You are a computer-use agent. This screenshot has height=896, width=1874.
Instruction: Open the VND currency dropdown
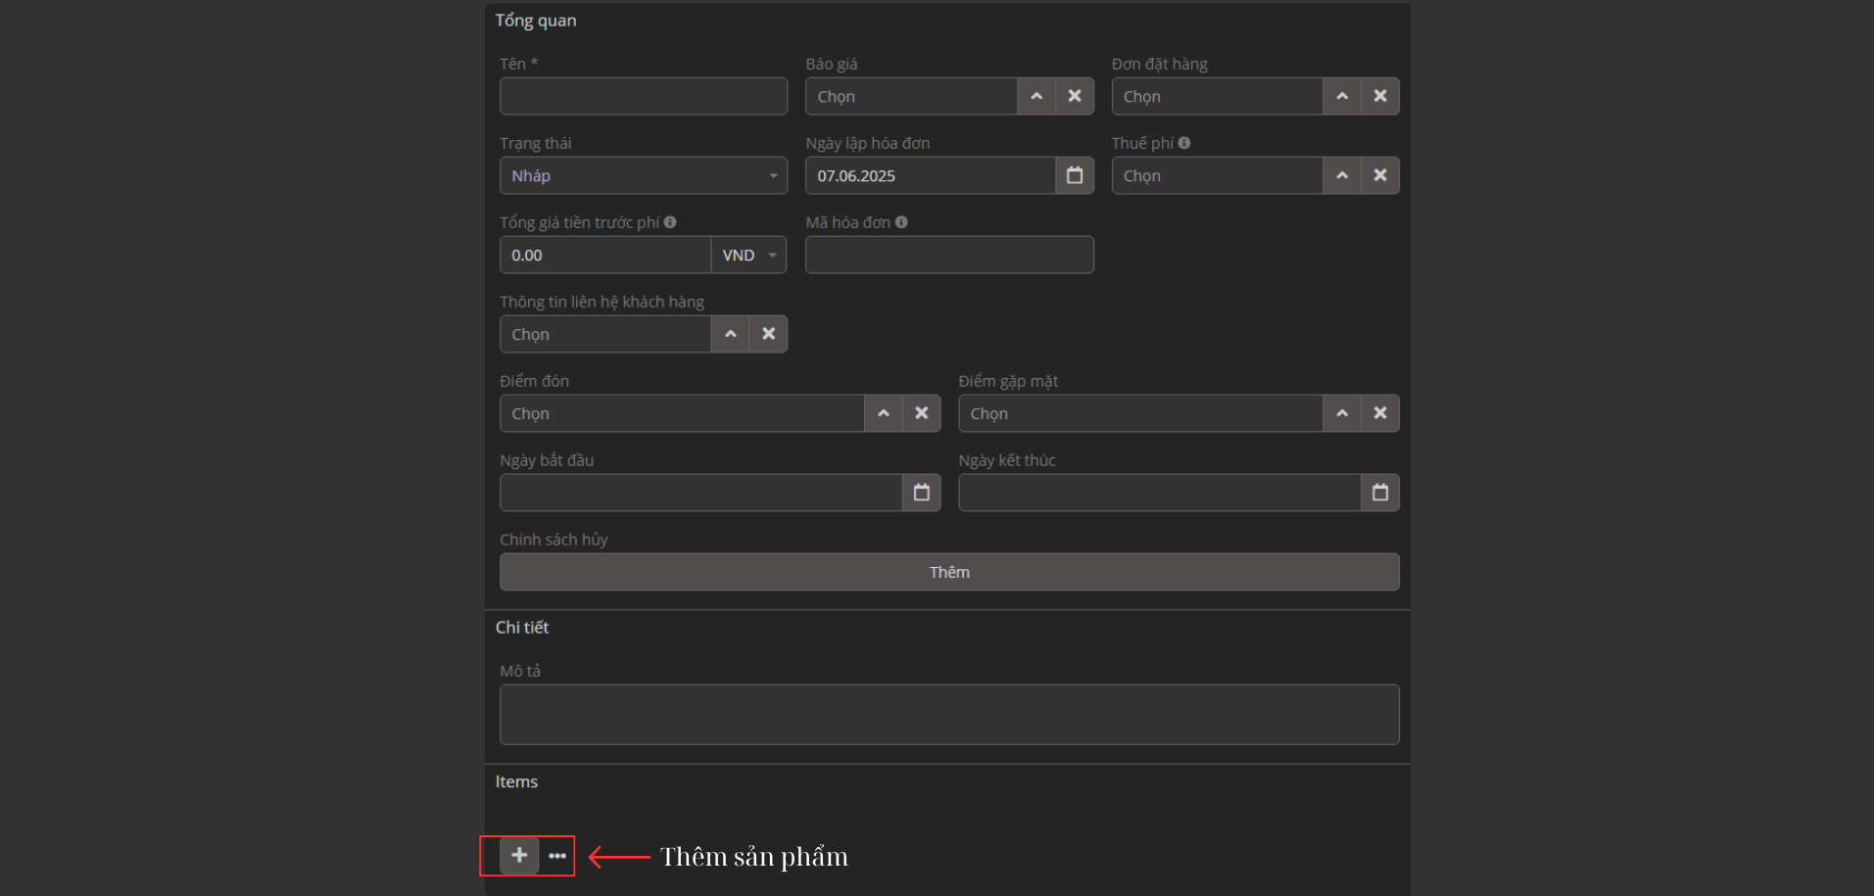point(748,255)
